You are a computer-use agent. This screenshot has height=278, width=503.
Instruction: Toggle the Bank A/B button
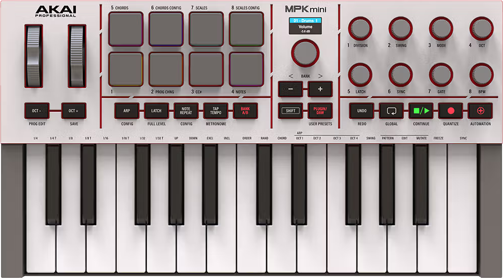245,110
